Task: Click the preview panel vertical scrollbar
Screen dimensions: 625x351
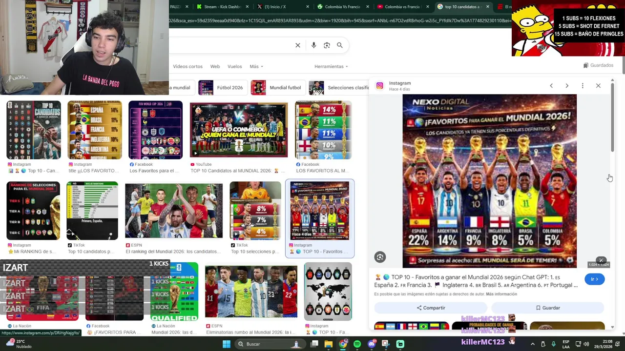Action: click(x=612, y=117)
